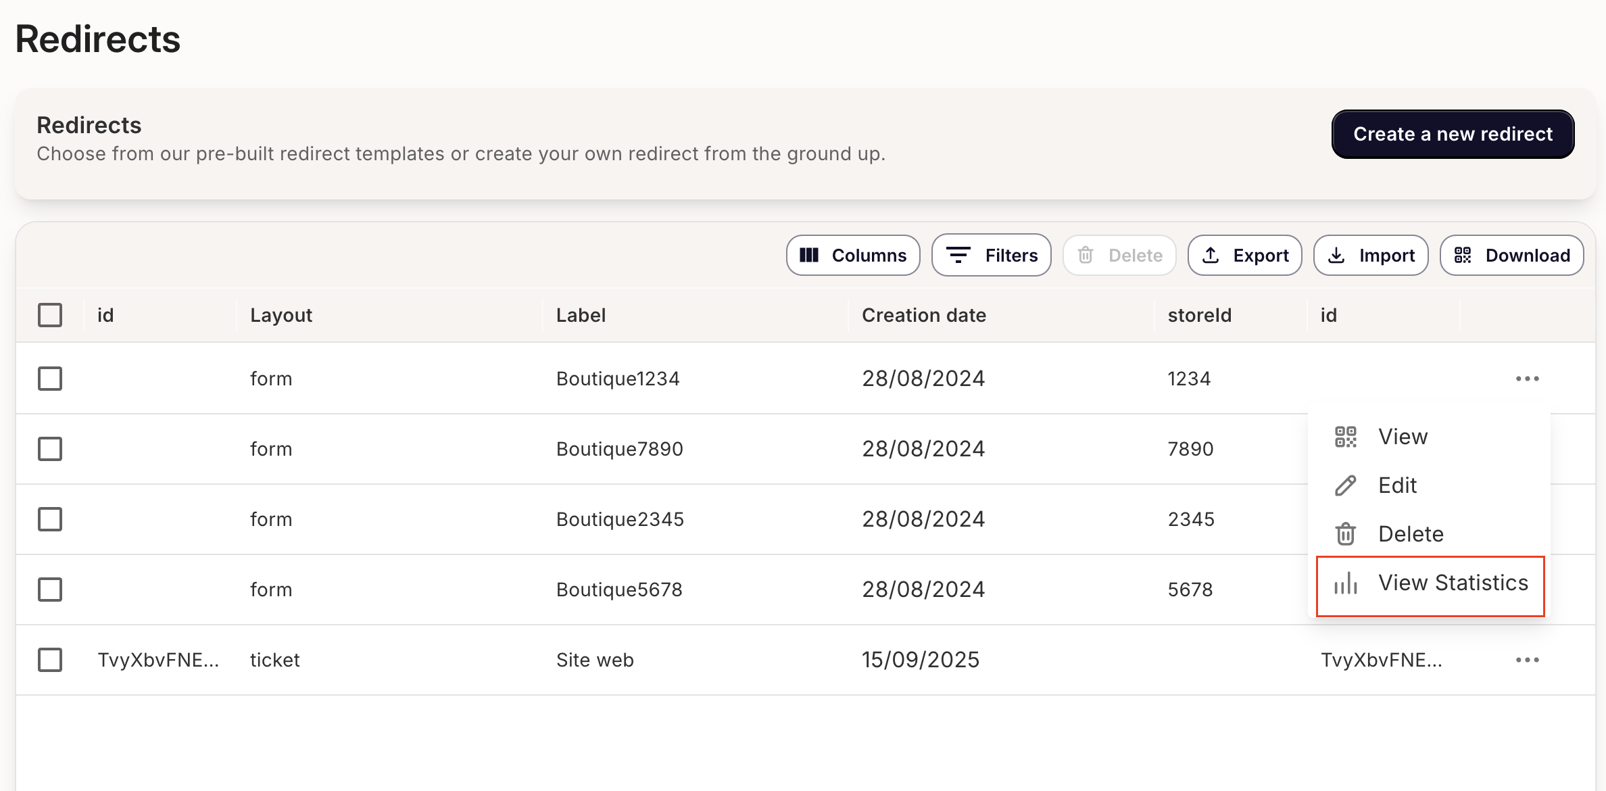Viewport: 1606px width, 791px height.
Task: Click the Import download icon
Action: click(1336, 255)
